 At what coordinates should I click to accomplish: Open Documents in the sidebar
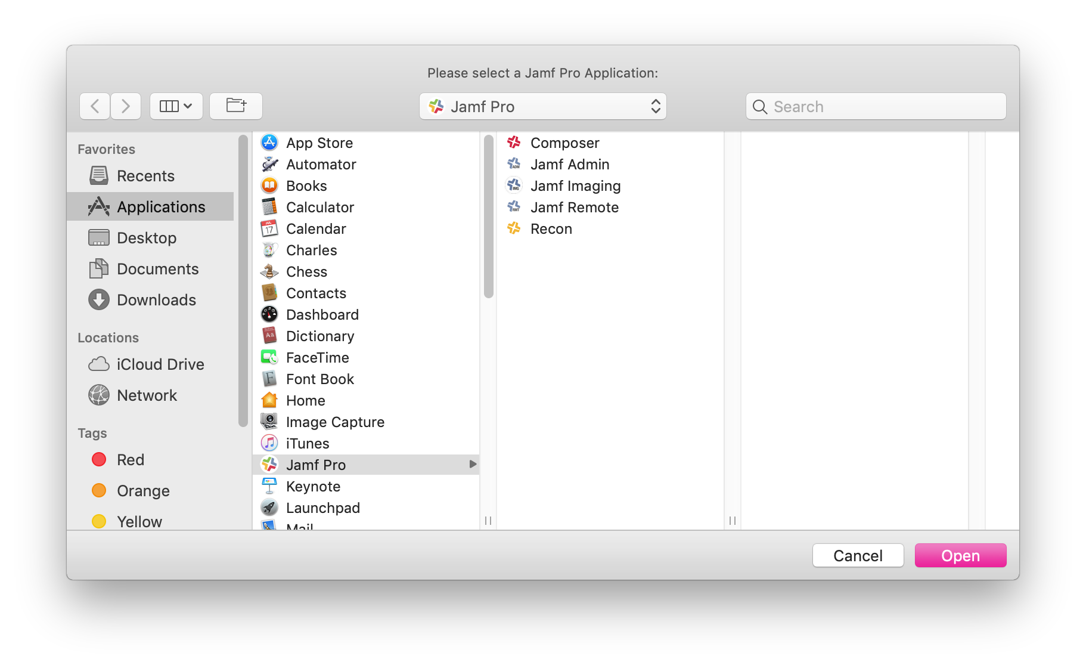(150, 269)
